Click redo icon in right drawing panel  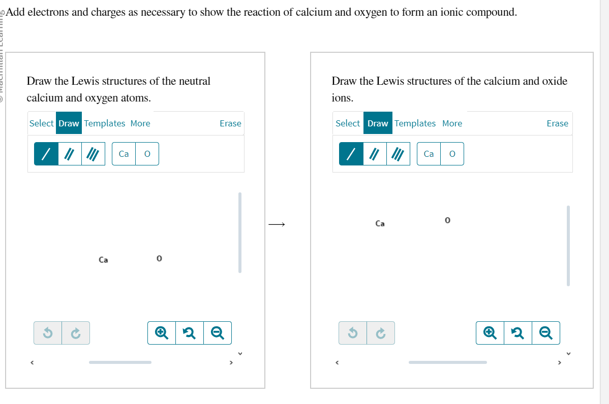click(x=380, y=333)
